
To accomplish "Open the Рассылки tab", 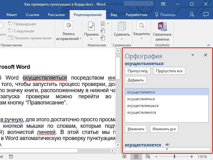I will click(56, 15).
